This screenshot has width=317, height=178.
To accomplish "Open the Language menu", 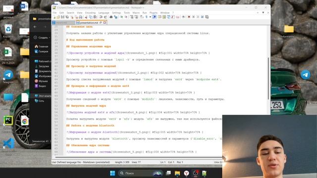I will [x=104, y=13].
